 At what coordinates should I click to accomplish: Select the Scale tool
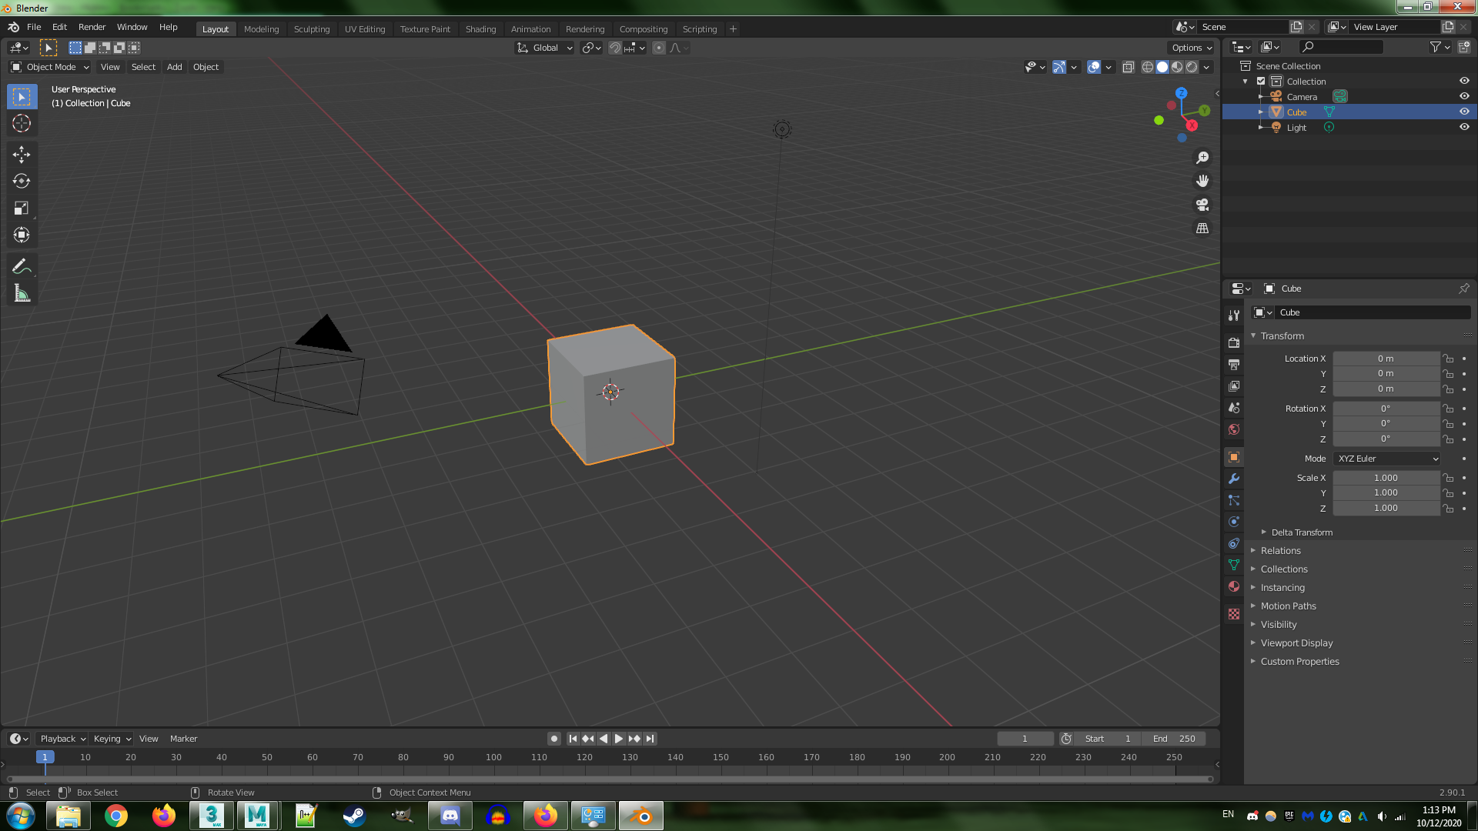pyautogui.click(x=22, y=209)
